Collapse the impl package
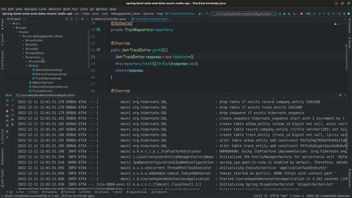352x198 pixels. point(26,65)
